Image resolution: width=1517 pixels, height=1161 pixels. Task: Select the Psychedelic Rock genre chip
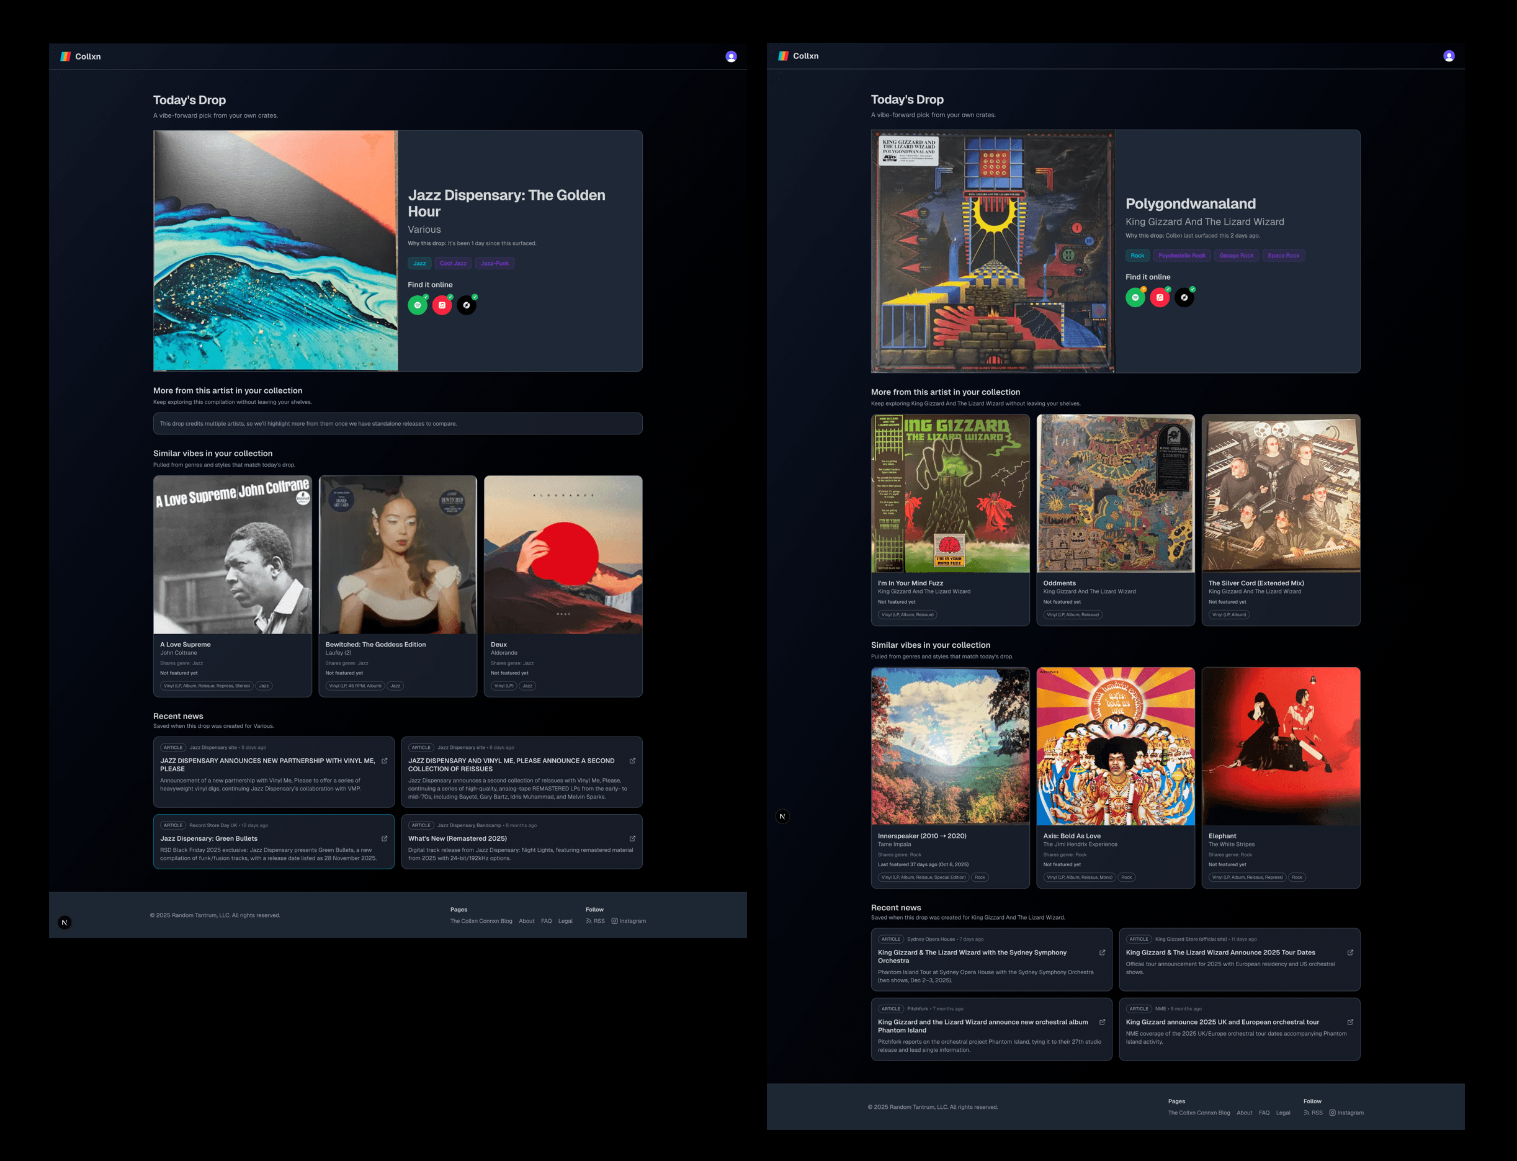[x=1182, y=255]
